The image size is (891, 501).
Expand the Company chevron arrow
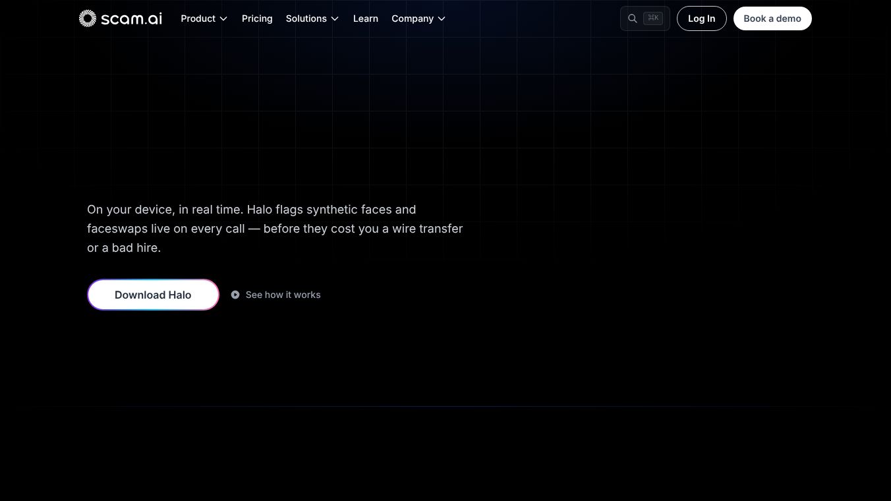tap(442, 18)
